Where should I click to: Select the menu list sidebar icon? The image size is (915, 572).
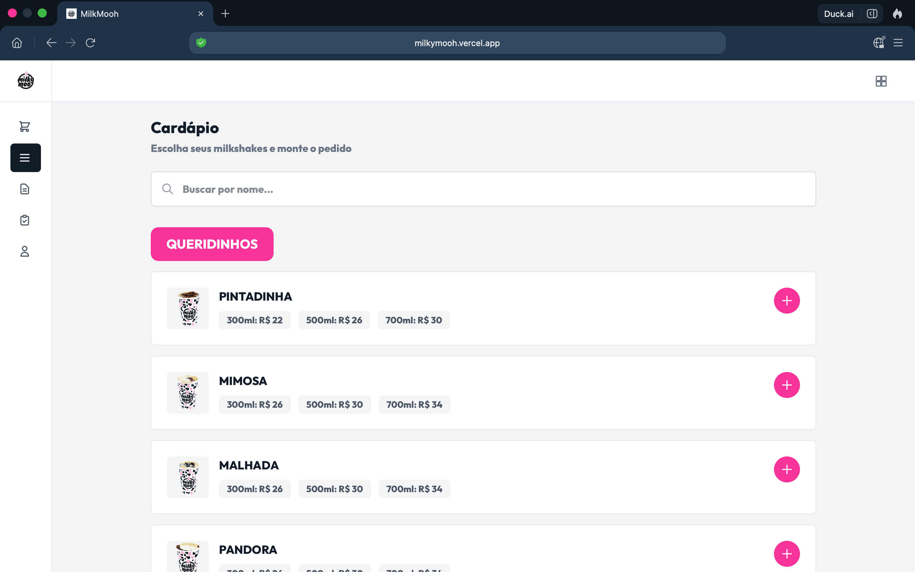pyautogui.click(x=25, y=158)
